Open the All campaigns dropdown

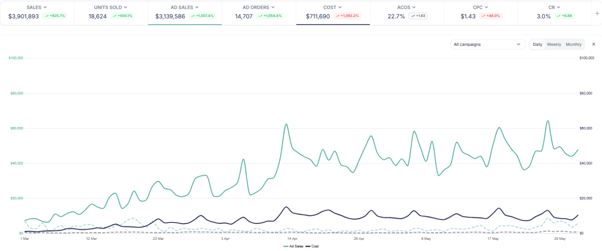click(487, 44)
